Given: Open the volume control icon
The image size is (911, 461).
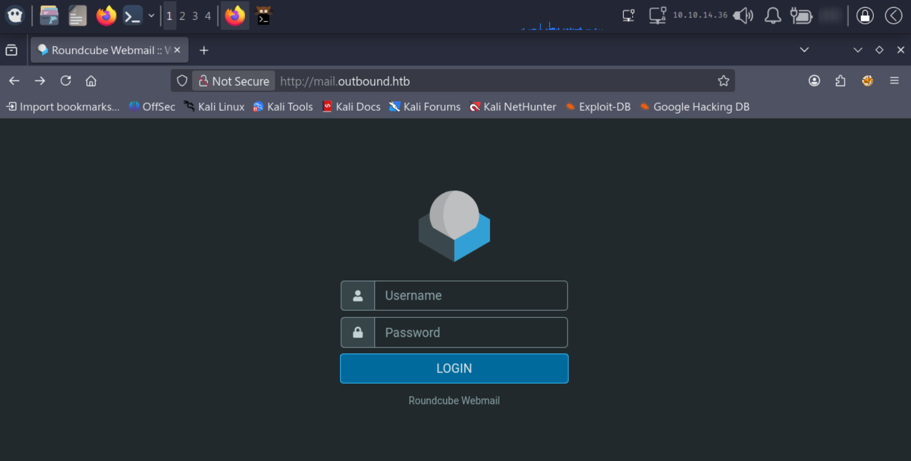Looking at the screenshot, I should [743, 16].
